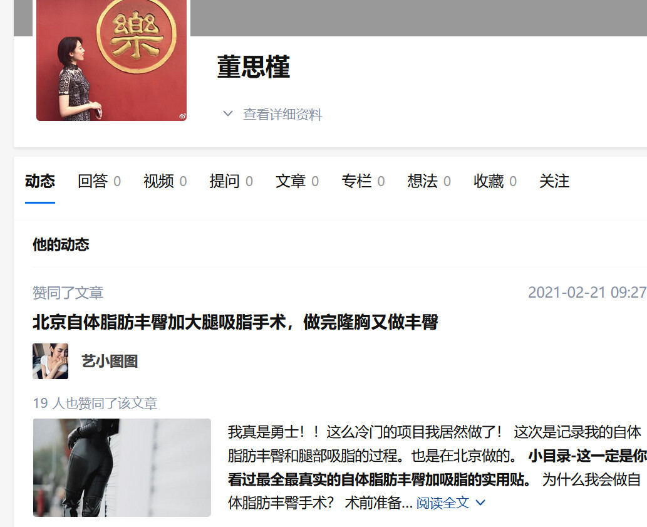Open article titled 北京自体脂肪丰臀加大腿吸脂手术
Viewport: 647px width, 527px height.
[235, 323]
